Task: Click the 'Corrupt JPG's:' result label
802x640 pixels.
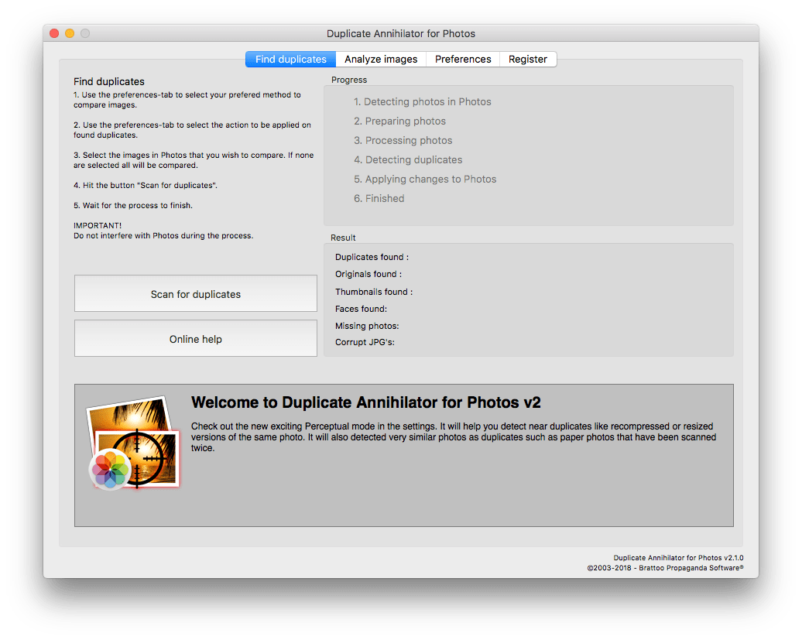Action: pyautogui.click(x=365, y=343)
